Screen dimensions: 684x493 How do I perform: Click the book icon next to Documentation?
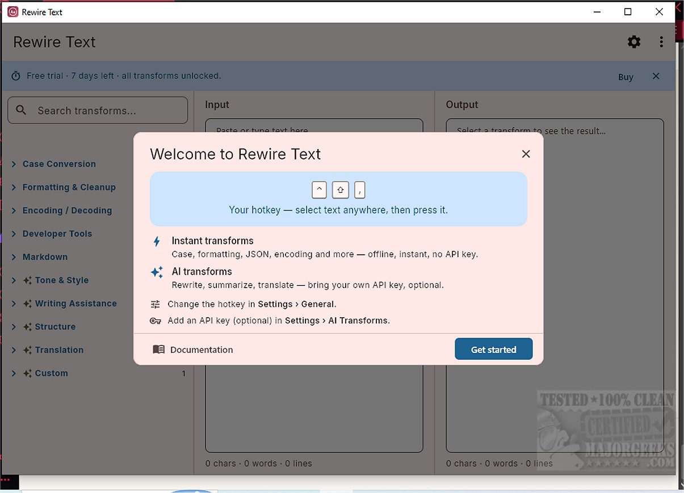pos(158,349)
